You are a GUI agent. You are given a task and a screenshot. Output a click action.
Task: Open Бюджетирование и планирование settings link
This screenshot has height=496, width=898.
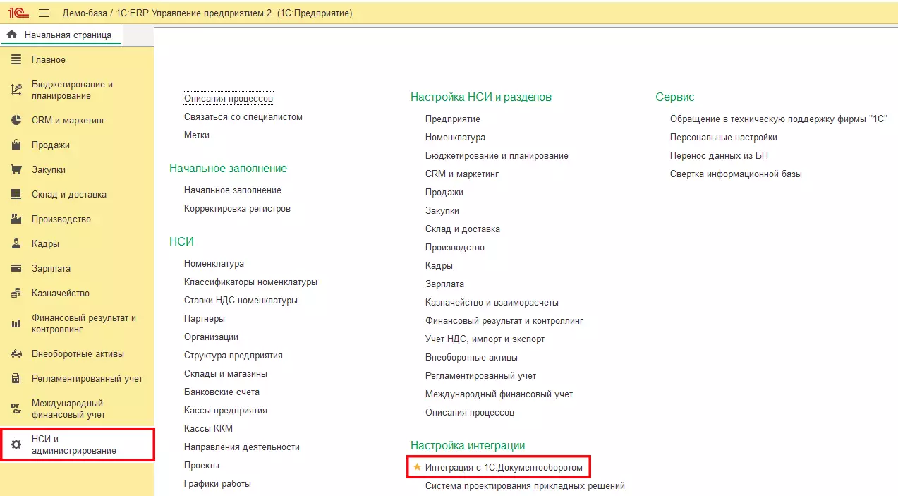click(x=497, y=156)
